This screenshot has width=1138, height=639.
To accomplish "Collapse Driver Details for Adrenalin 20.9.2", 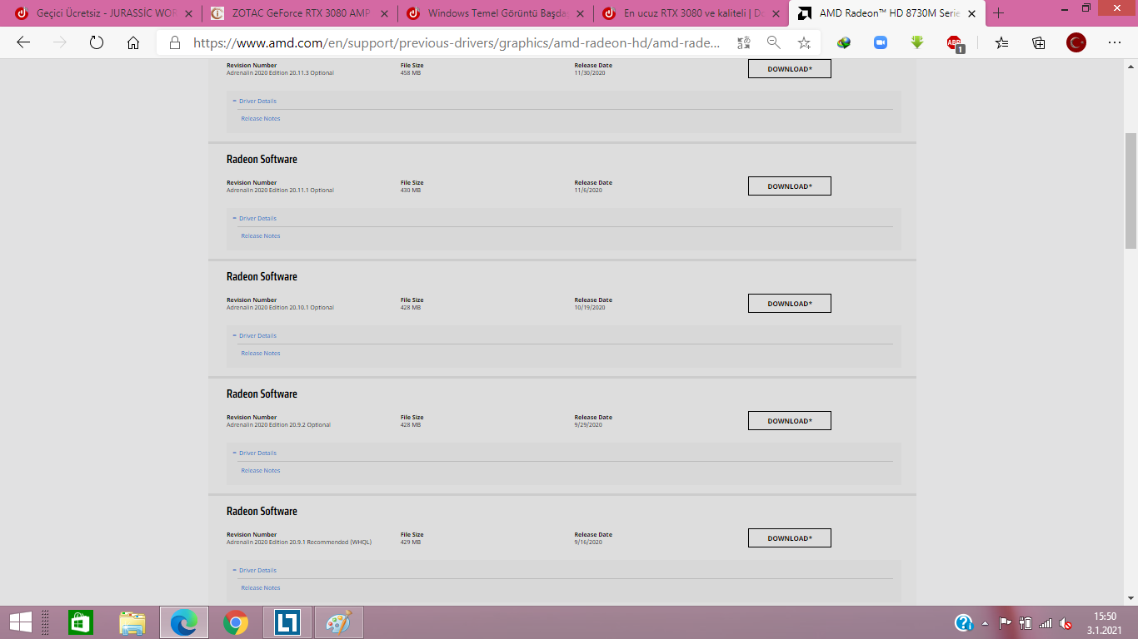I will pos(255,453).
